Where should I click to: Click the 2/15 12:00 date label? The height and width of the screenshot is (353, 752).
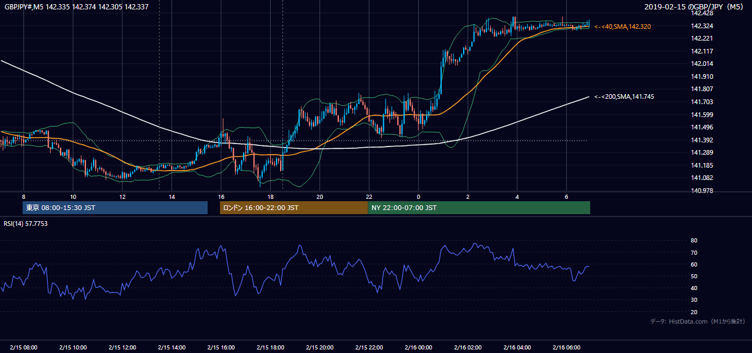[122, 347]
